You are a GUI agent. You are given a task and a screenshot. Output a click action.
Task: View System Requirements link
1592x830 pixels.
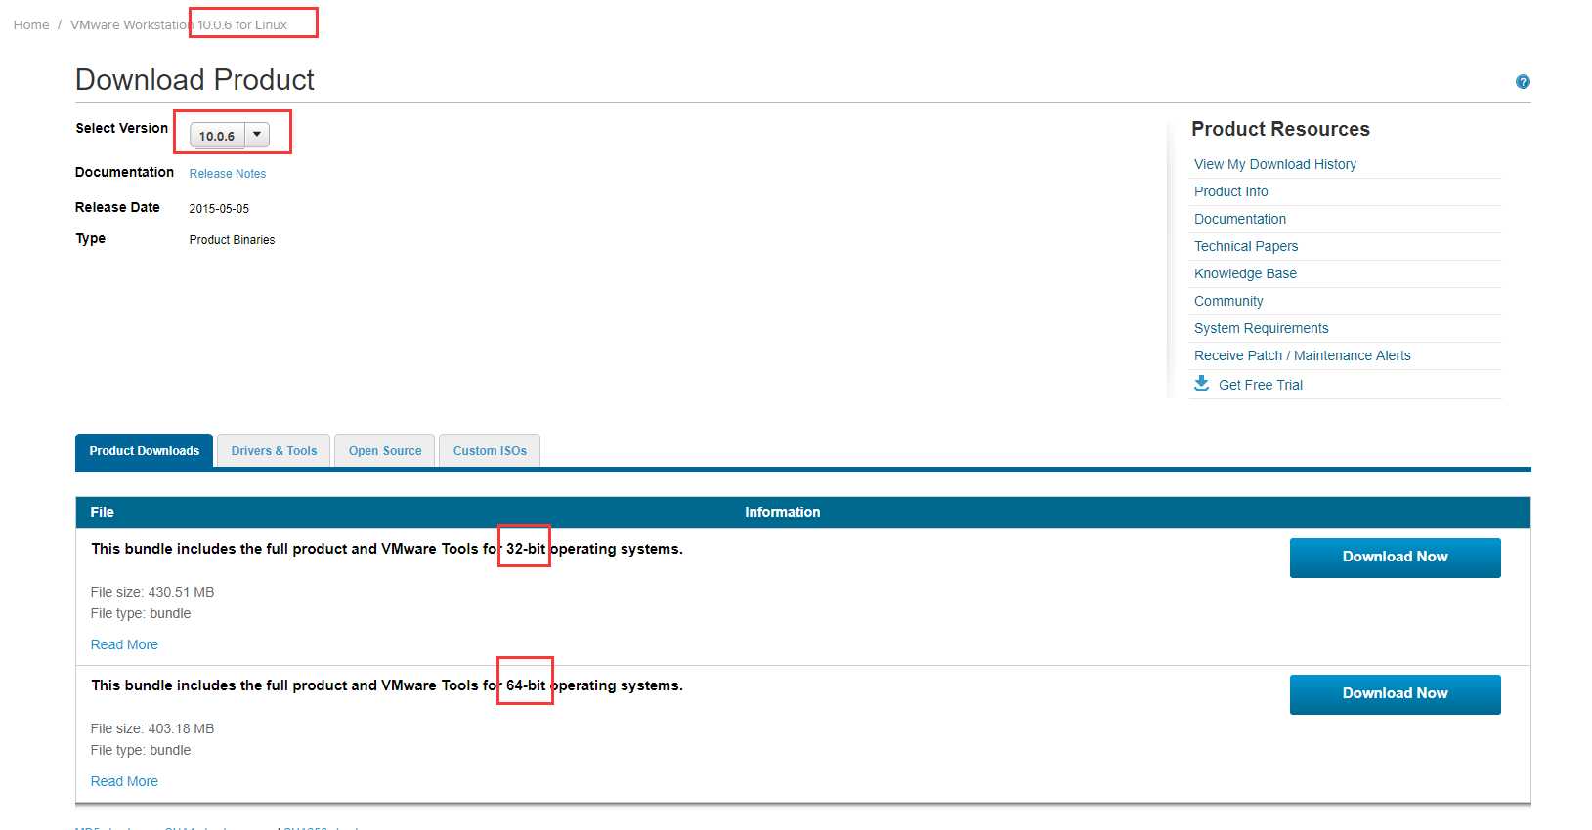pyautogui.click(x=1261, y=328)
